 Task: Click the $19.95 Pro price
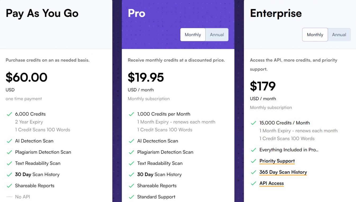click(146, 77)
